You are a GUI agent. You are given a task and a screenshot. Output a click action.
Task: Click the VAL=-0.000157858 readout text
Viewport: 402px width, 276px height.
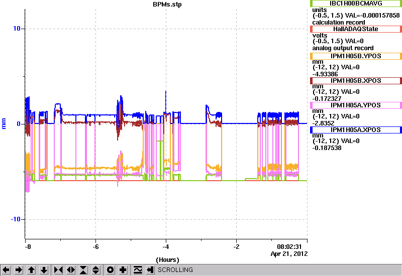pyautogui.click(x=372, y=16)
